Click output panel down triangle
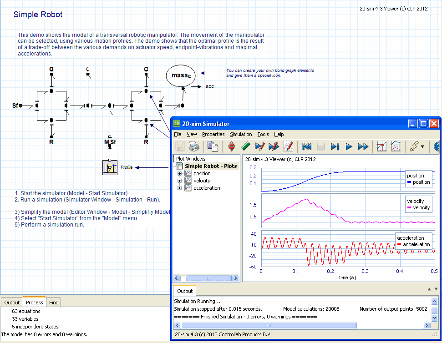Screen dimensions: 442x343 click(436, 289)
